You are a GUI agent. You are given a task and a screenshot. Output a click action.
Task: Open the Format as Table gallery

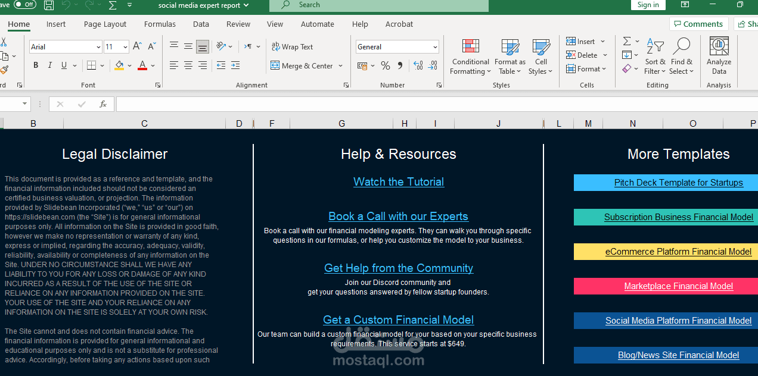[x=510, y=56]
